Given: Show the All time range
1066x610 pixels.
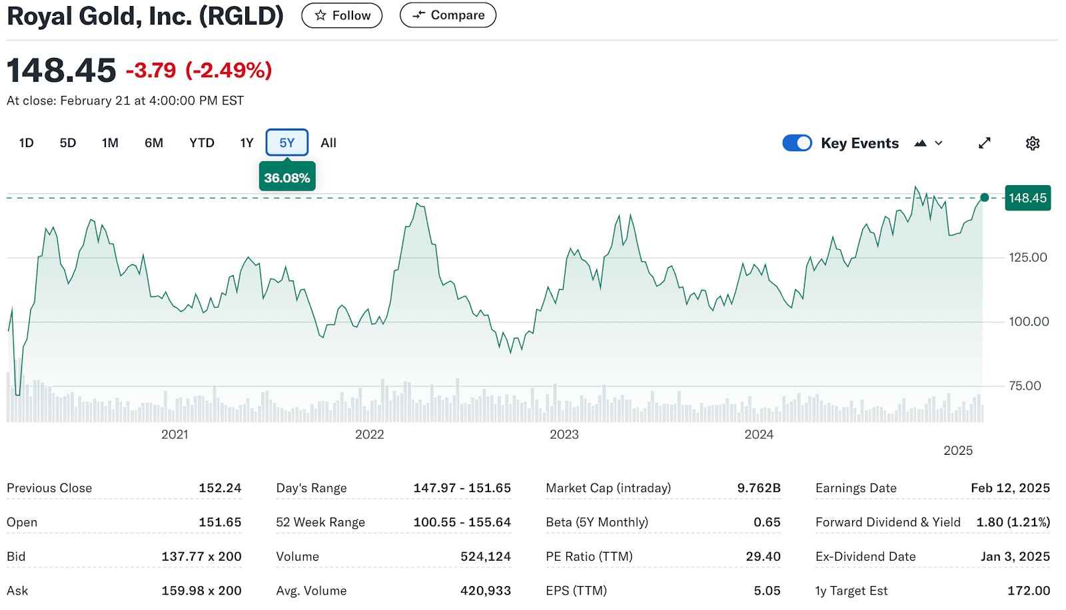Looking at the screenshot, I should click(328, 143).
